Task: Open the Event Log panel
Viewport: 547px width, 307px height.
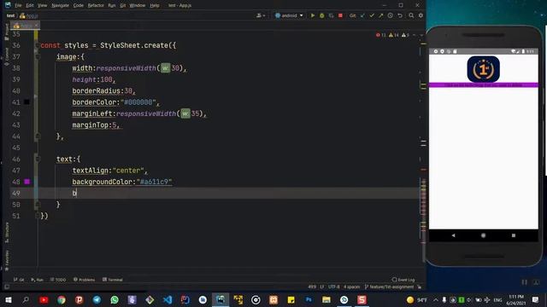Action: click(403, 280)
